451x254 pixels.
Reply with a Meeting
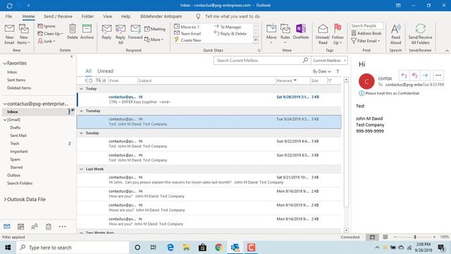coord(155,29)
